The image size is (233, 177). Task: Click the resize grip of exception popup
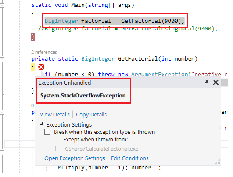point(218,162)
